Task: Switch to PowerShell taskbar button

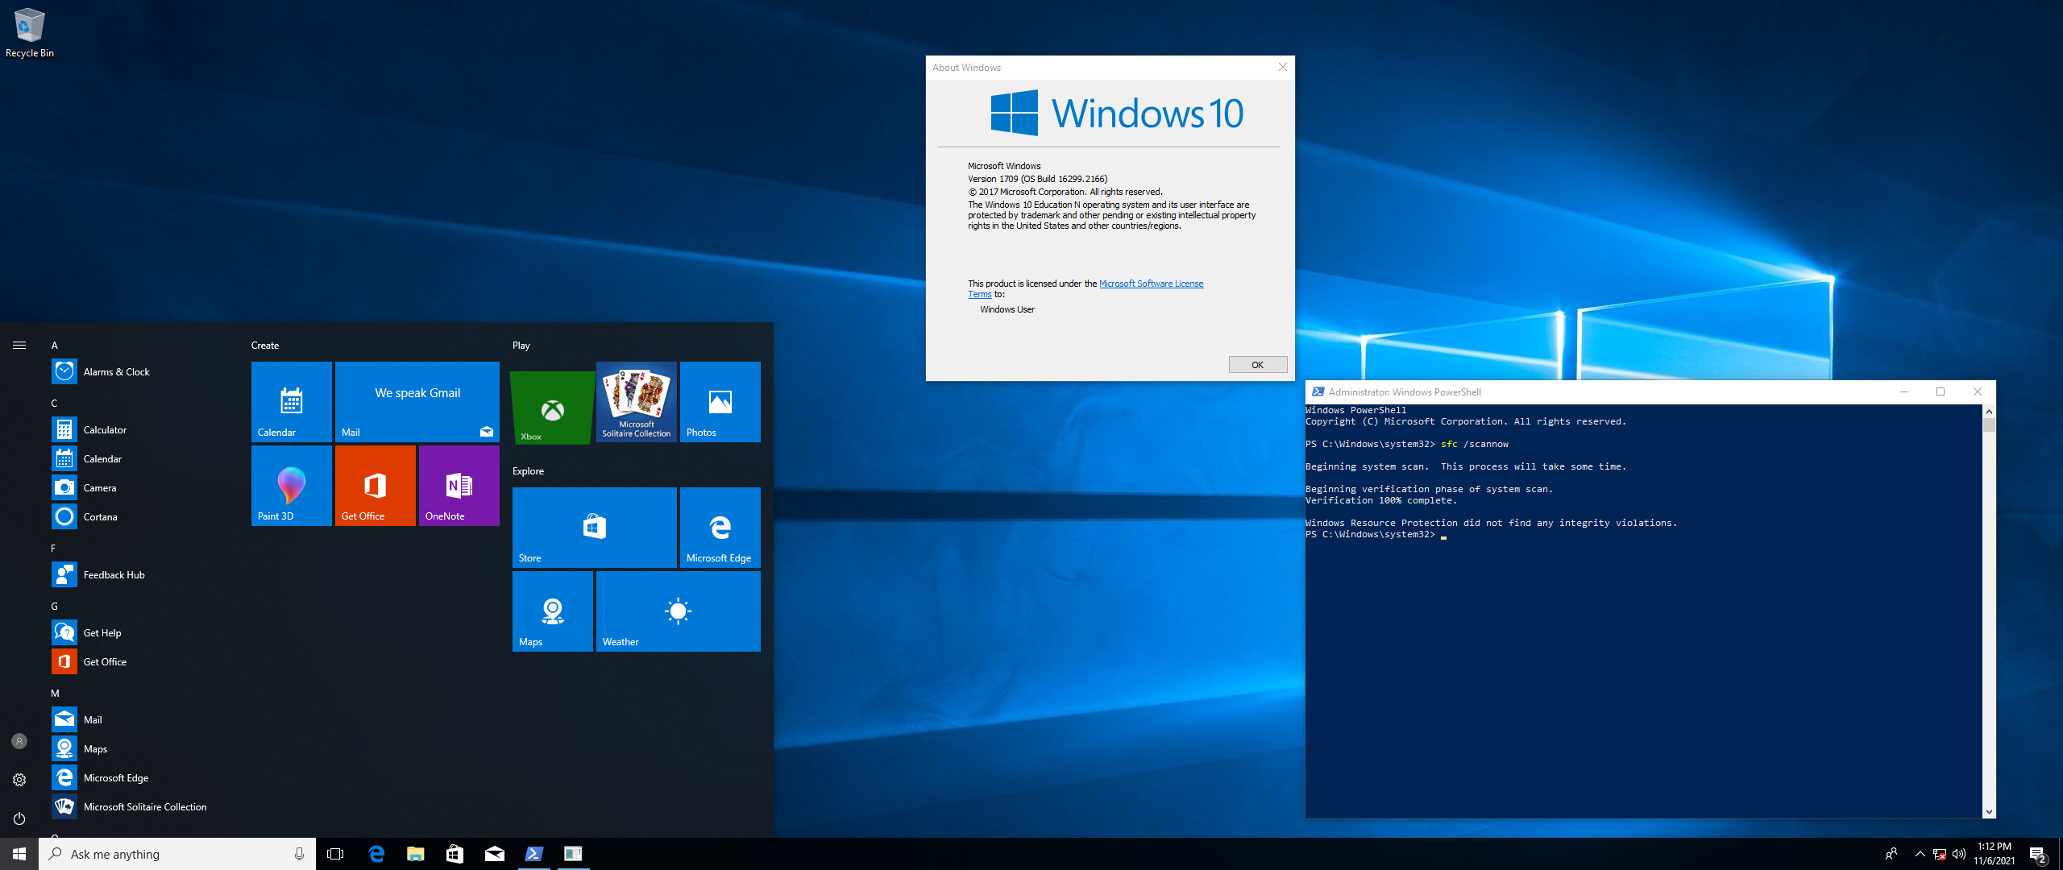Action: (533, 854)
